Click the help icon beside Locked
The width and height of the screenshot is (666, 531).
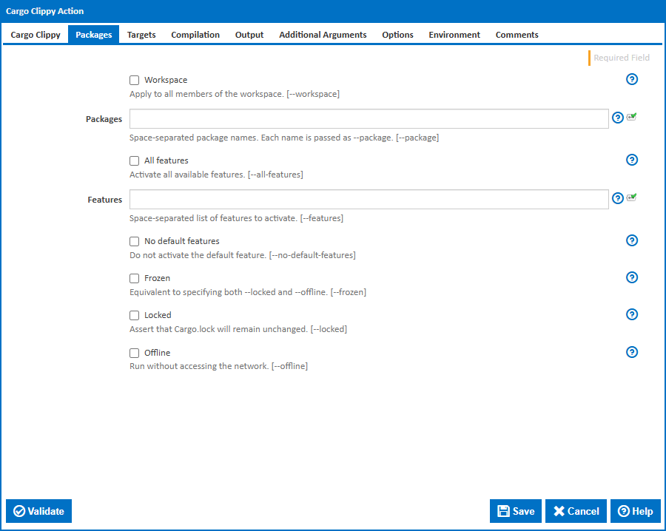point(632,314)
